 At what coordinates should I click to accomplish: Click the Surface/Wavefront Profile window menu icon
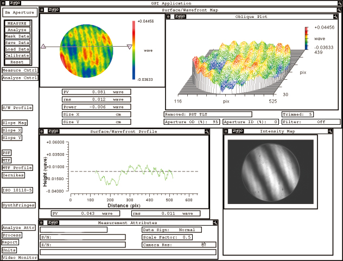42,131
